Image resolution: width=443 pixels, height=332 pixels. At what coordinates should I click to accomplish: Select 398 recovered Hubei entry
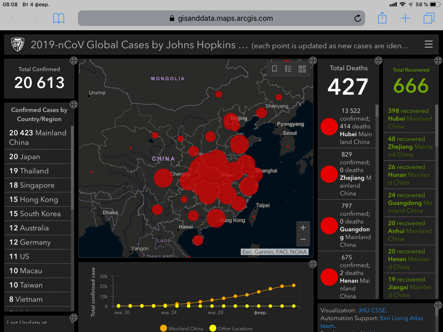point(409,118)
